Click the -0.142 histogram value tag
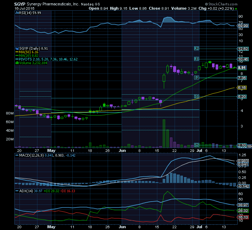The width and height of the screenshot is (252, 230). coord(244,186)
